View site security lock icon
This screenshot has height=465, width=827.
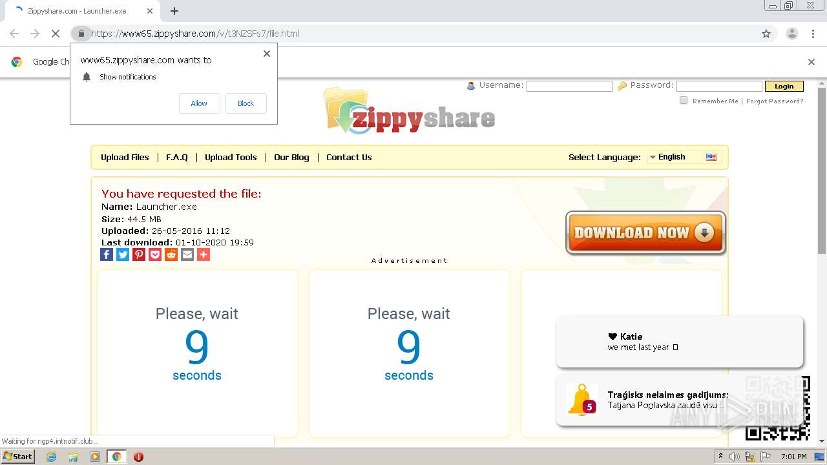(81, 34)
